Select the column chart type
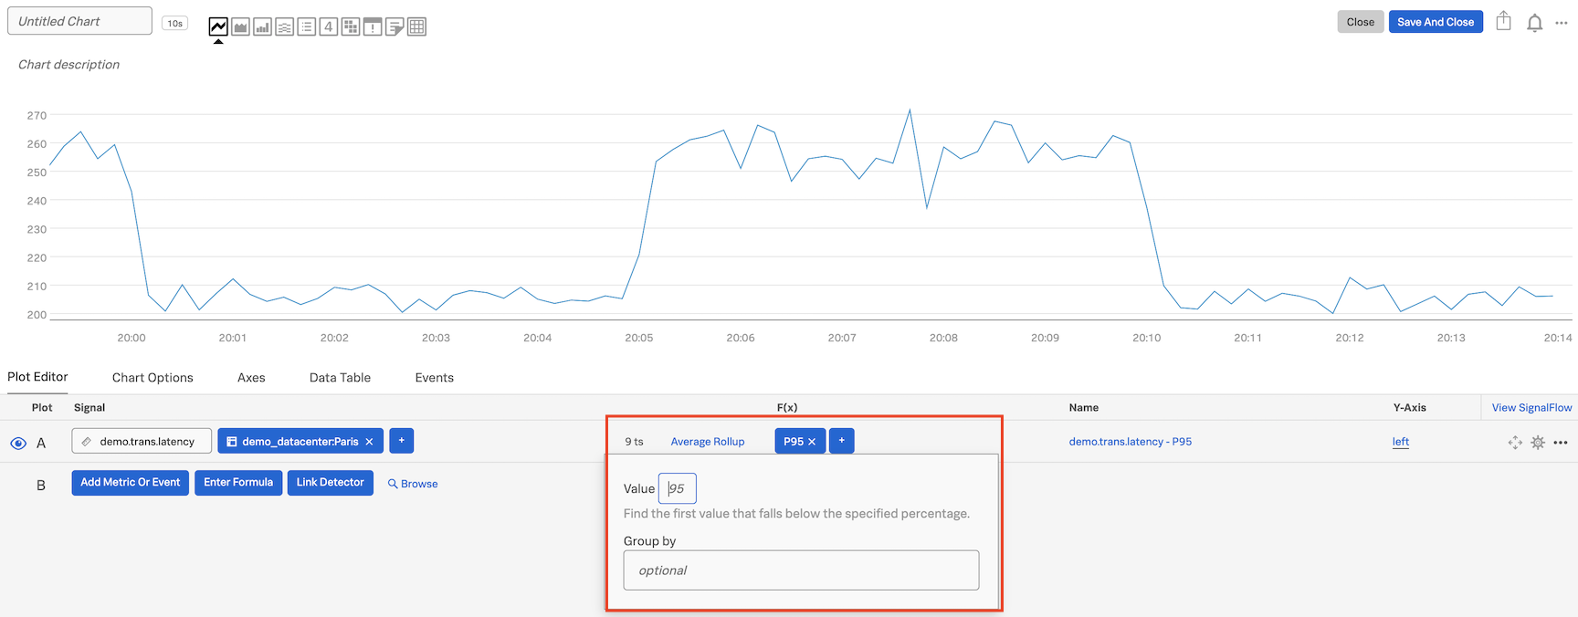The width and height of the screenshot is (1578, 617). (x=262, y=27)
